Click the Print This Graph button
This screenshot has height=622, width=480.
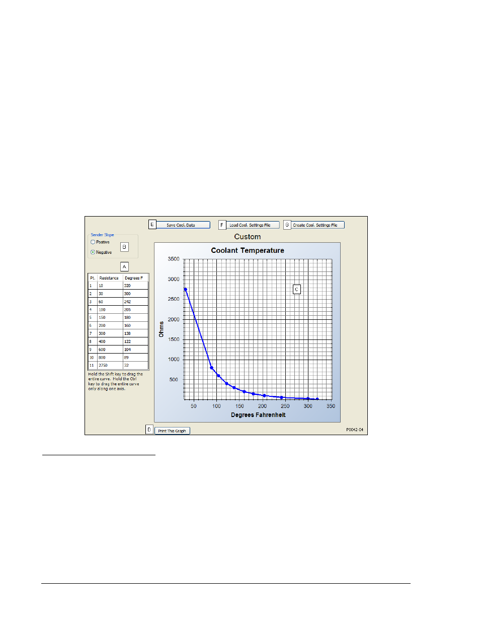point(172,431)
